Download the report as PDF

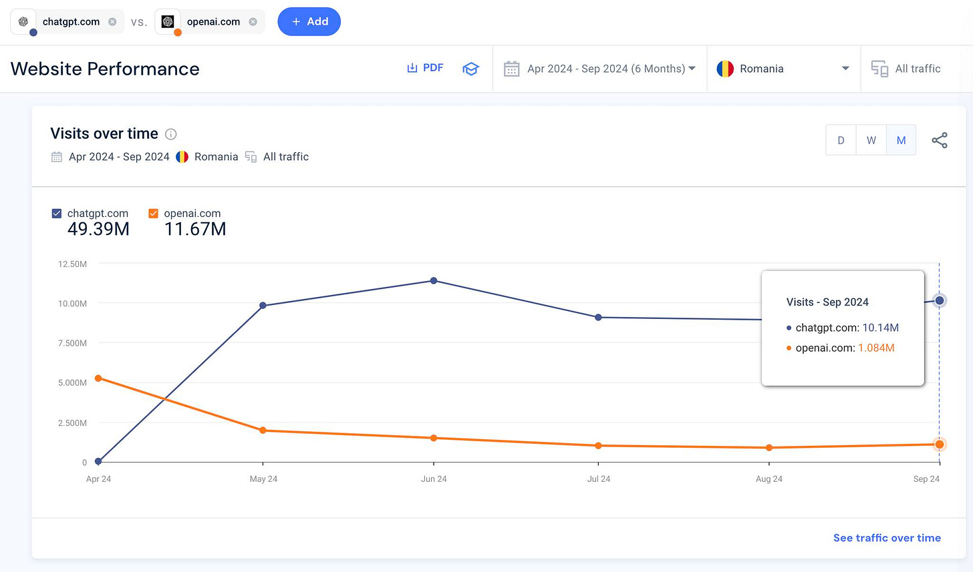pos(425,68)
